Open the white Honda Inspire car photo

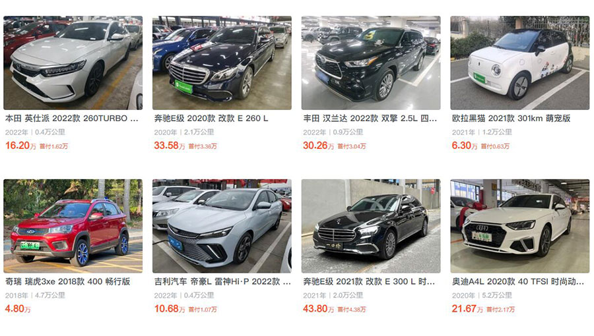click(x=73, y=63)
